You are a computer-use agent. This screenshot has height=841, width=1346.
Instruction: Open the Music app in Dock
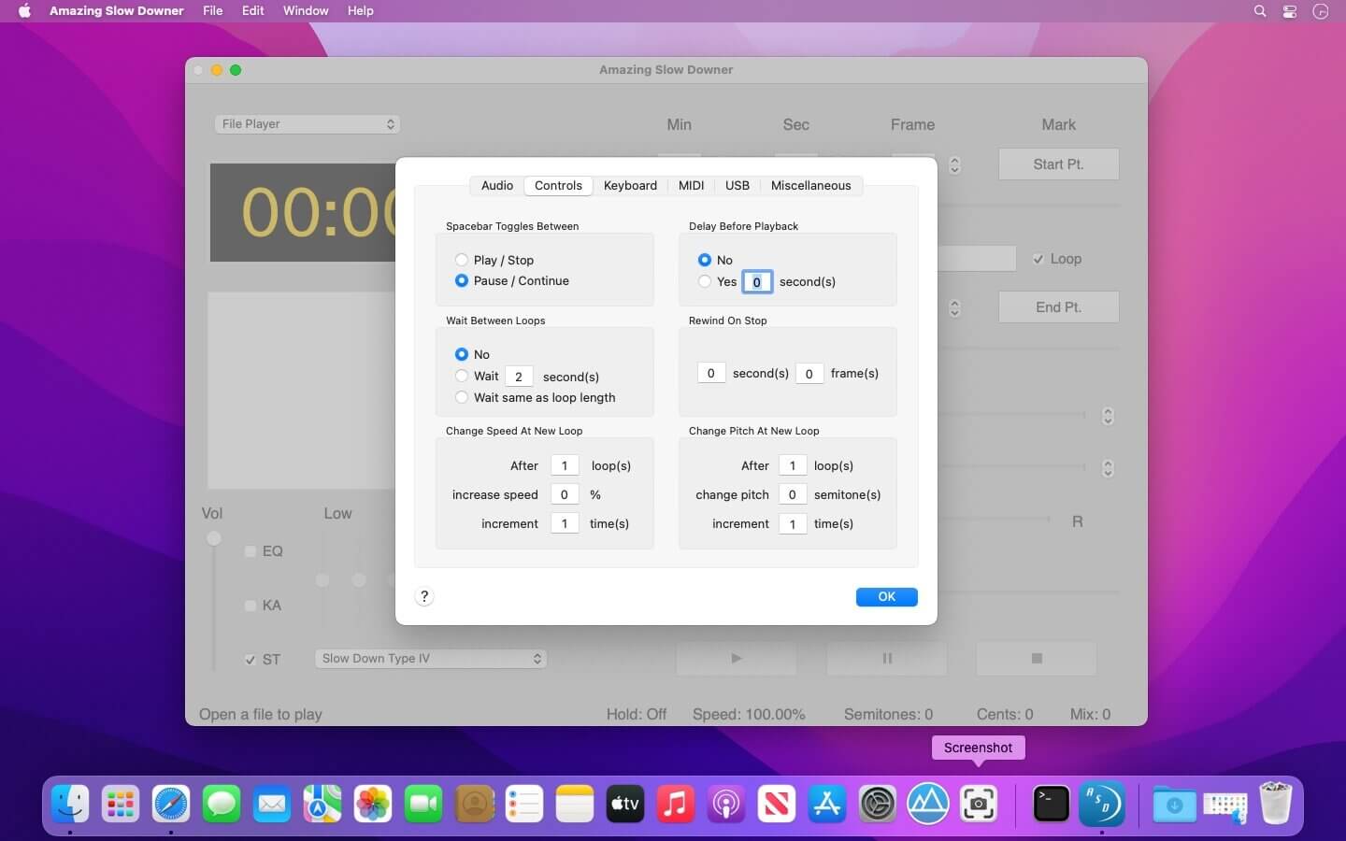[x=676, y=804]
